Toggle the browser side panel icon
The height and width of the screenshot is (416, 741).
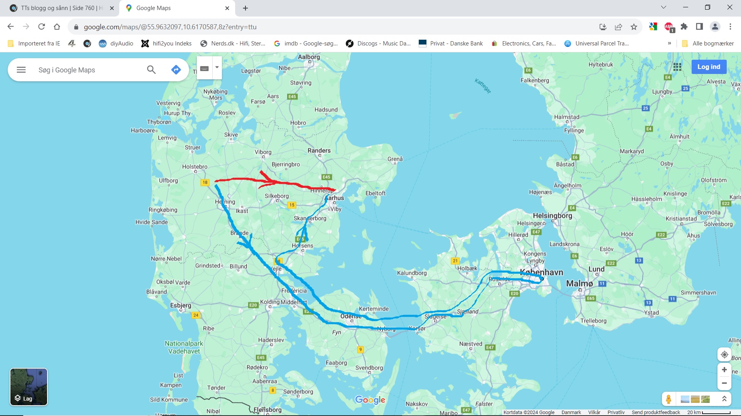[699, 27]
